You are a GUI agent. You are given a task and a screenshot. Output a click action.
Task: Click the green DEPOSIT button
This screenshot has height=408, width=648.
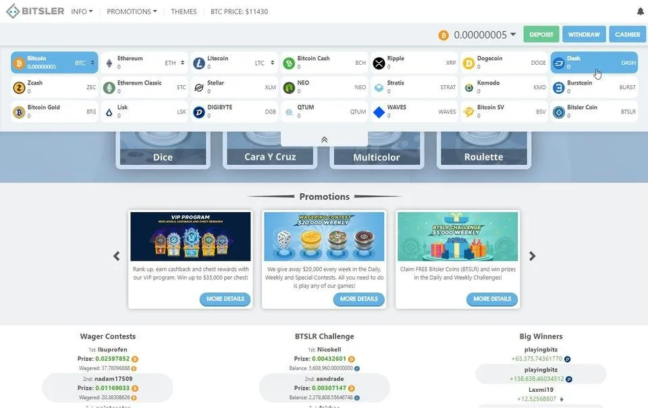coord(541,34)
